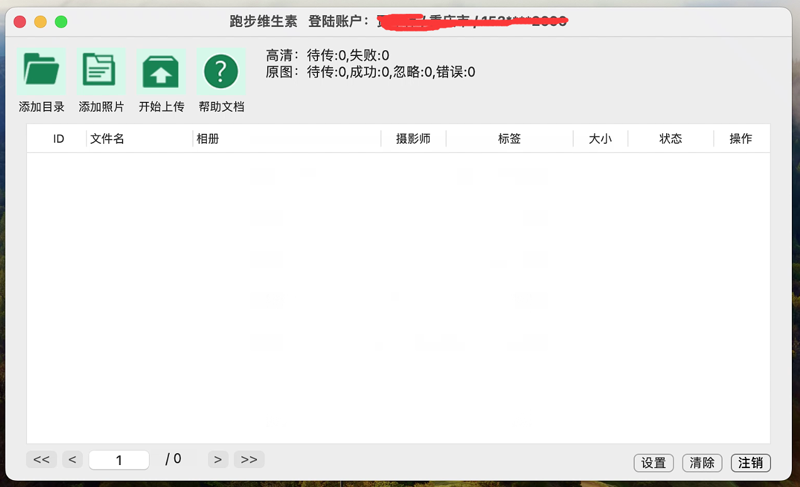Image resolution: width=800 pixels, height=487 pixels.
Task: Go to previous page with < button
Action: (72, 459)
